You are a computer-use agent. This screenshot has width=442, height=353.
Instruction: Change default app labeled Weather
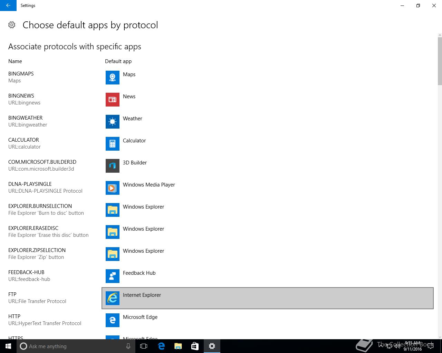[133, 119]
